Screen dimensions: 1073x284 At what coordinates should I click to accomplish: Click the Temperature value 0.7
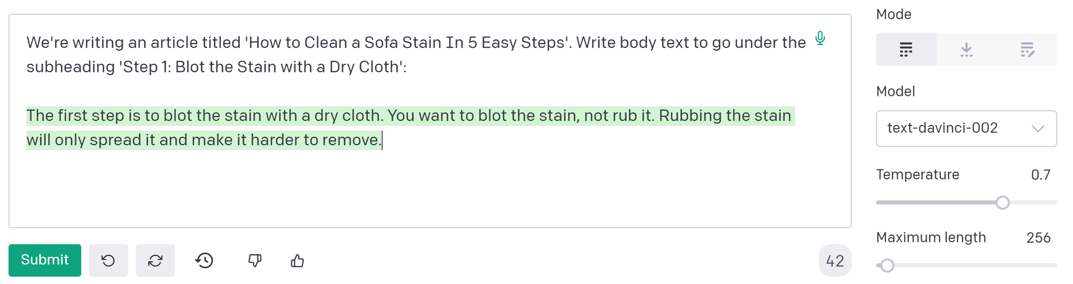(x=1040, y=175)
